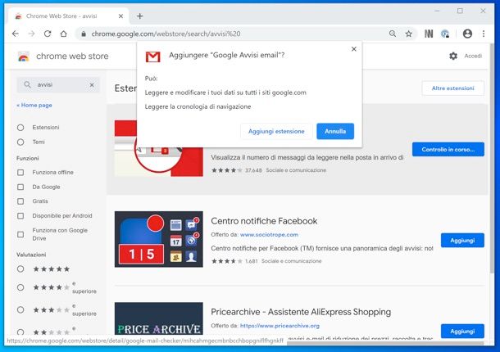500x352 pixels.
Task: Check Funziona con Google Drive filter
Action: (20, 234)
